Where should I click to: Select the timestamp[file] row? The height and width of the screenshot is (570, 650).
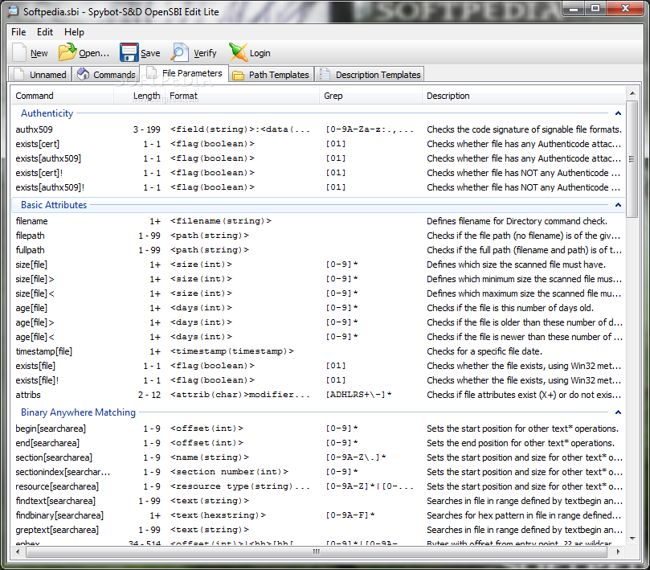point(318,351)
